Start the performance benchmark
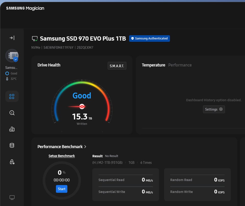 point(62,189)
